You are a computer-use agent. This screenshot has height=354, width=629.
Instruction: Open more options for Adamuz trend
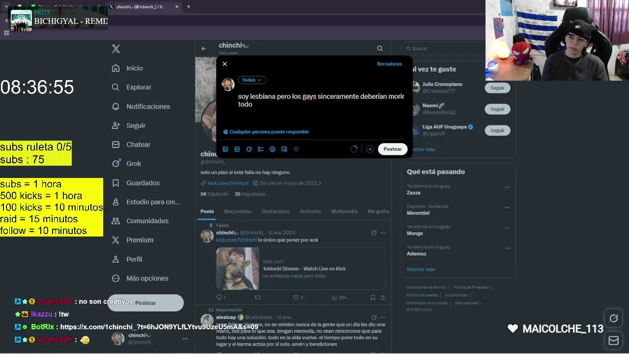[507, 248]
